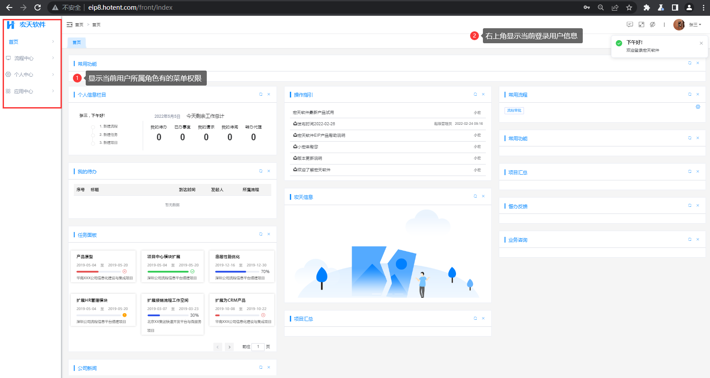The height and width of the screenshot is (378, 710).
Task: Select the 首页 page tab
Action: (x=77, y=42)
